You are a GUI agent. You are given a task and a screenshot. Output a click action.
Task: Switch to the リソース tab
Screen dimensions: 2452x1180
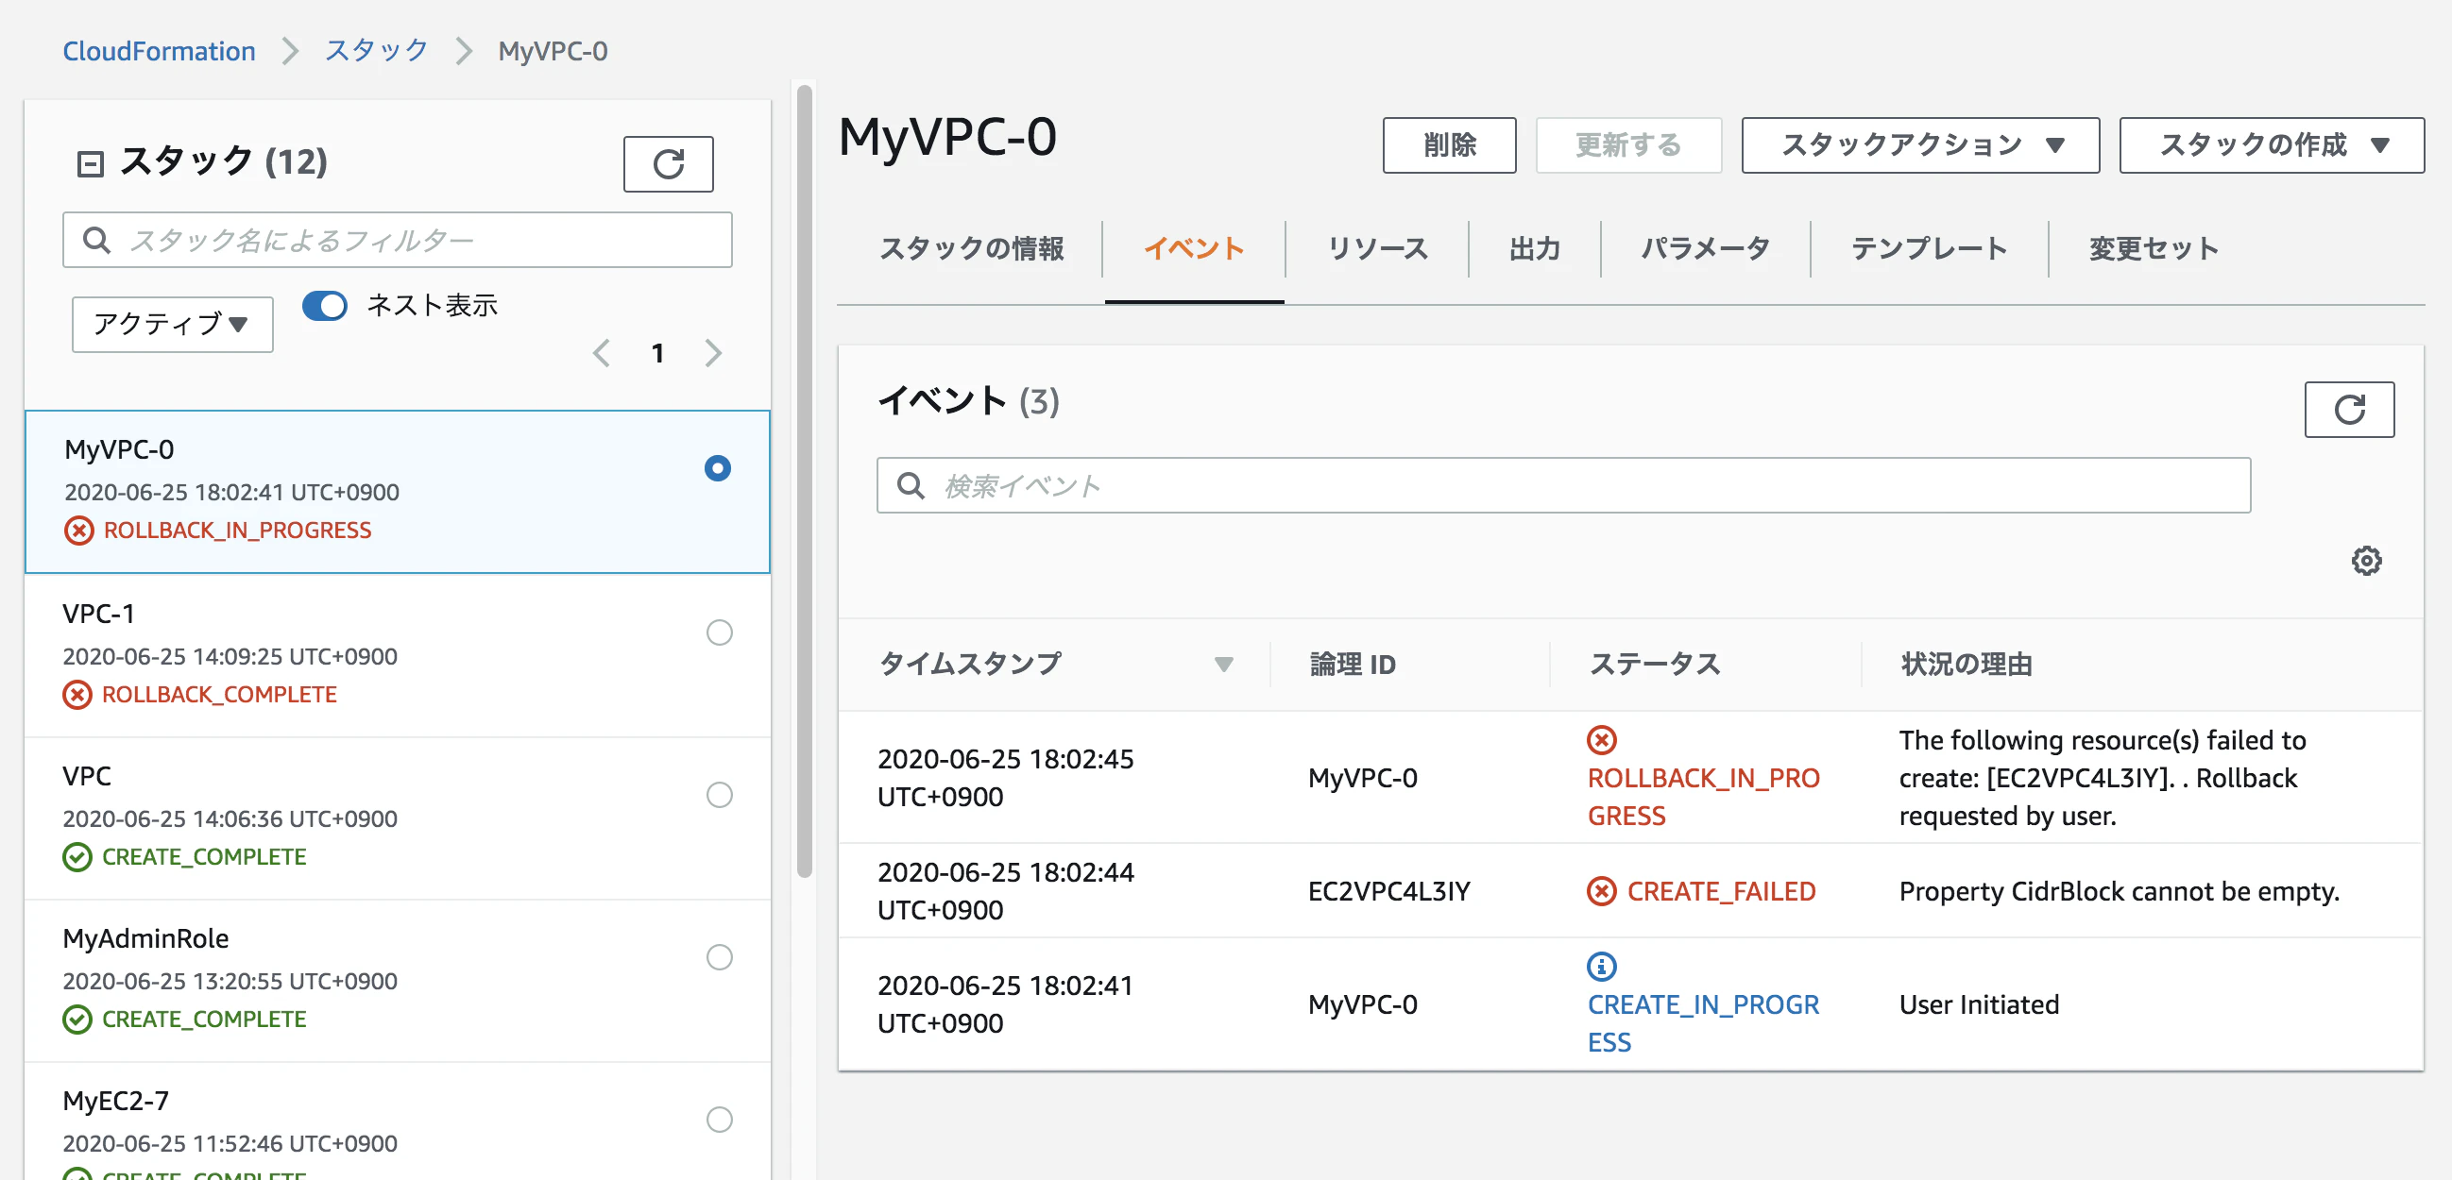coord(1377,248)
